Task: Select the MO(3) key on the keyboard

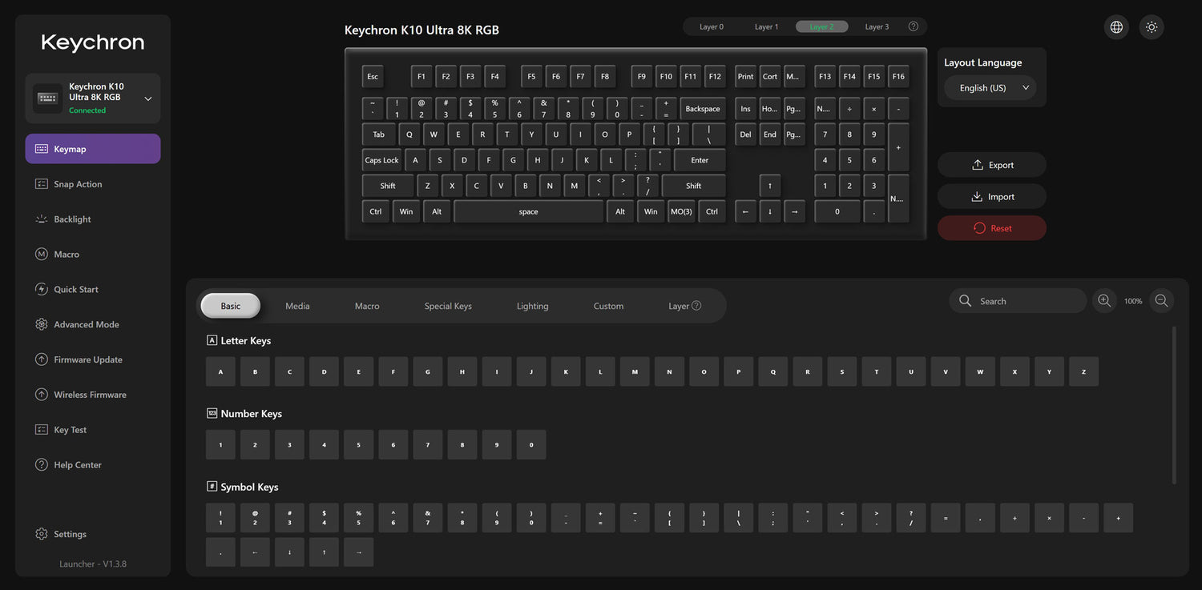Action: 681,211
